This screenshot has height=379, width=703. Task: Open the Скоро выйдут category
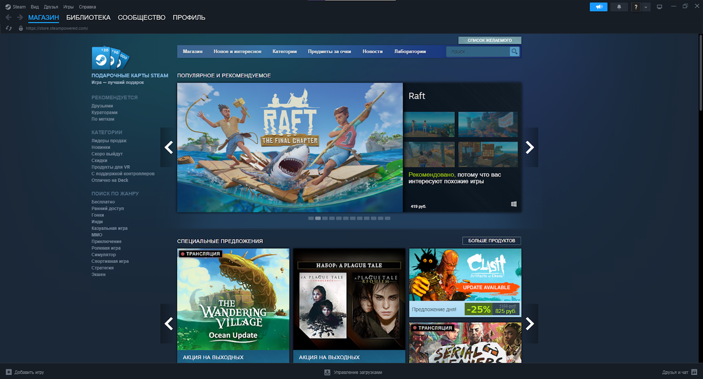click(x=107, y=154)
